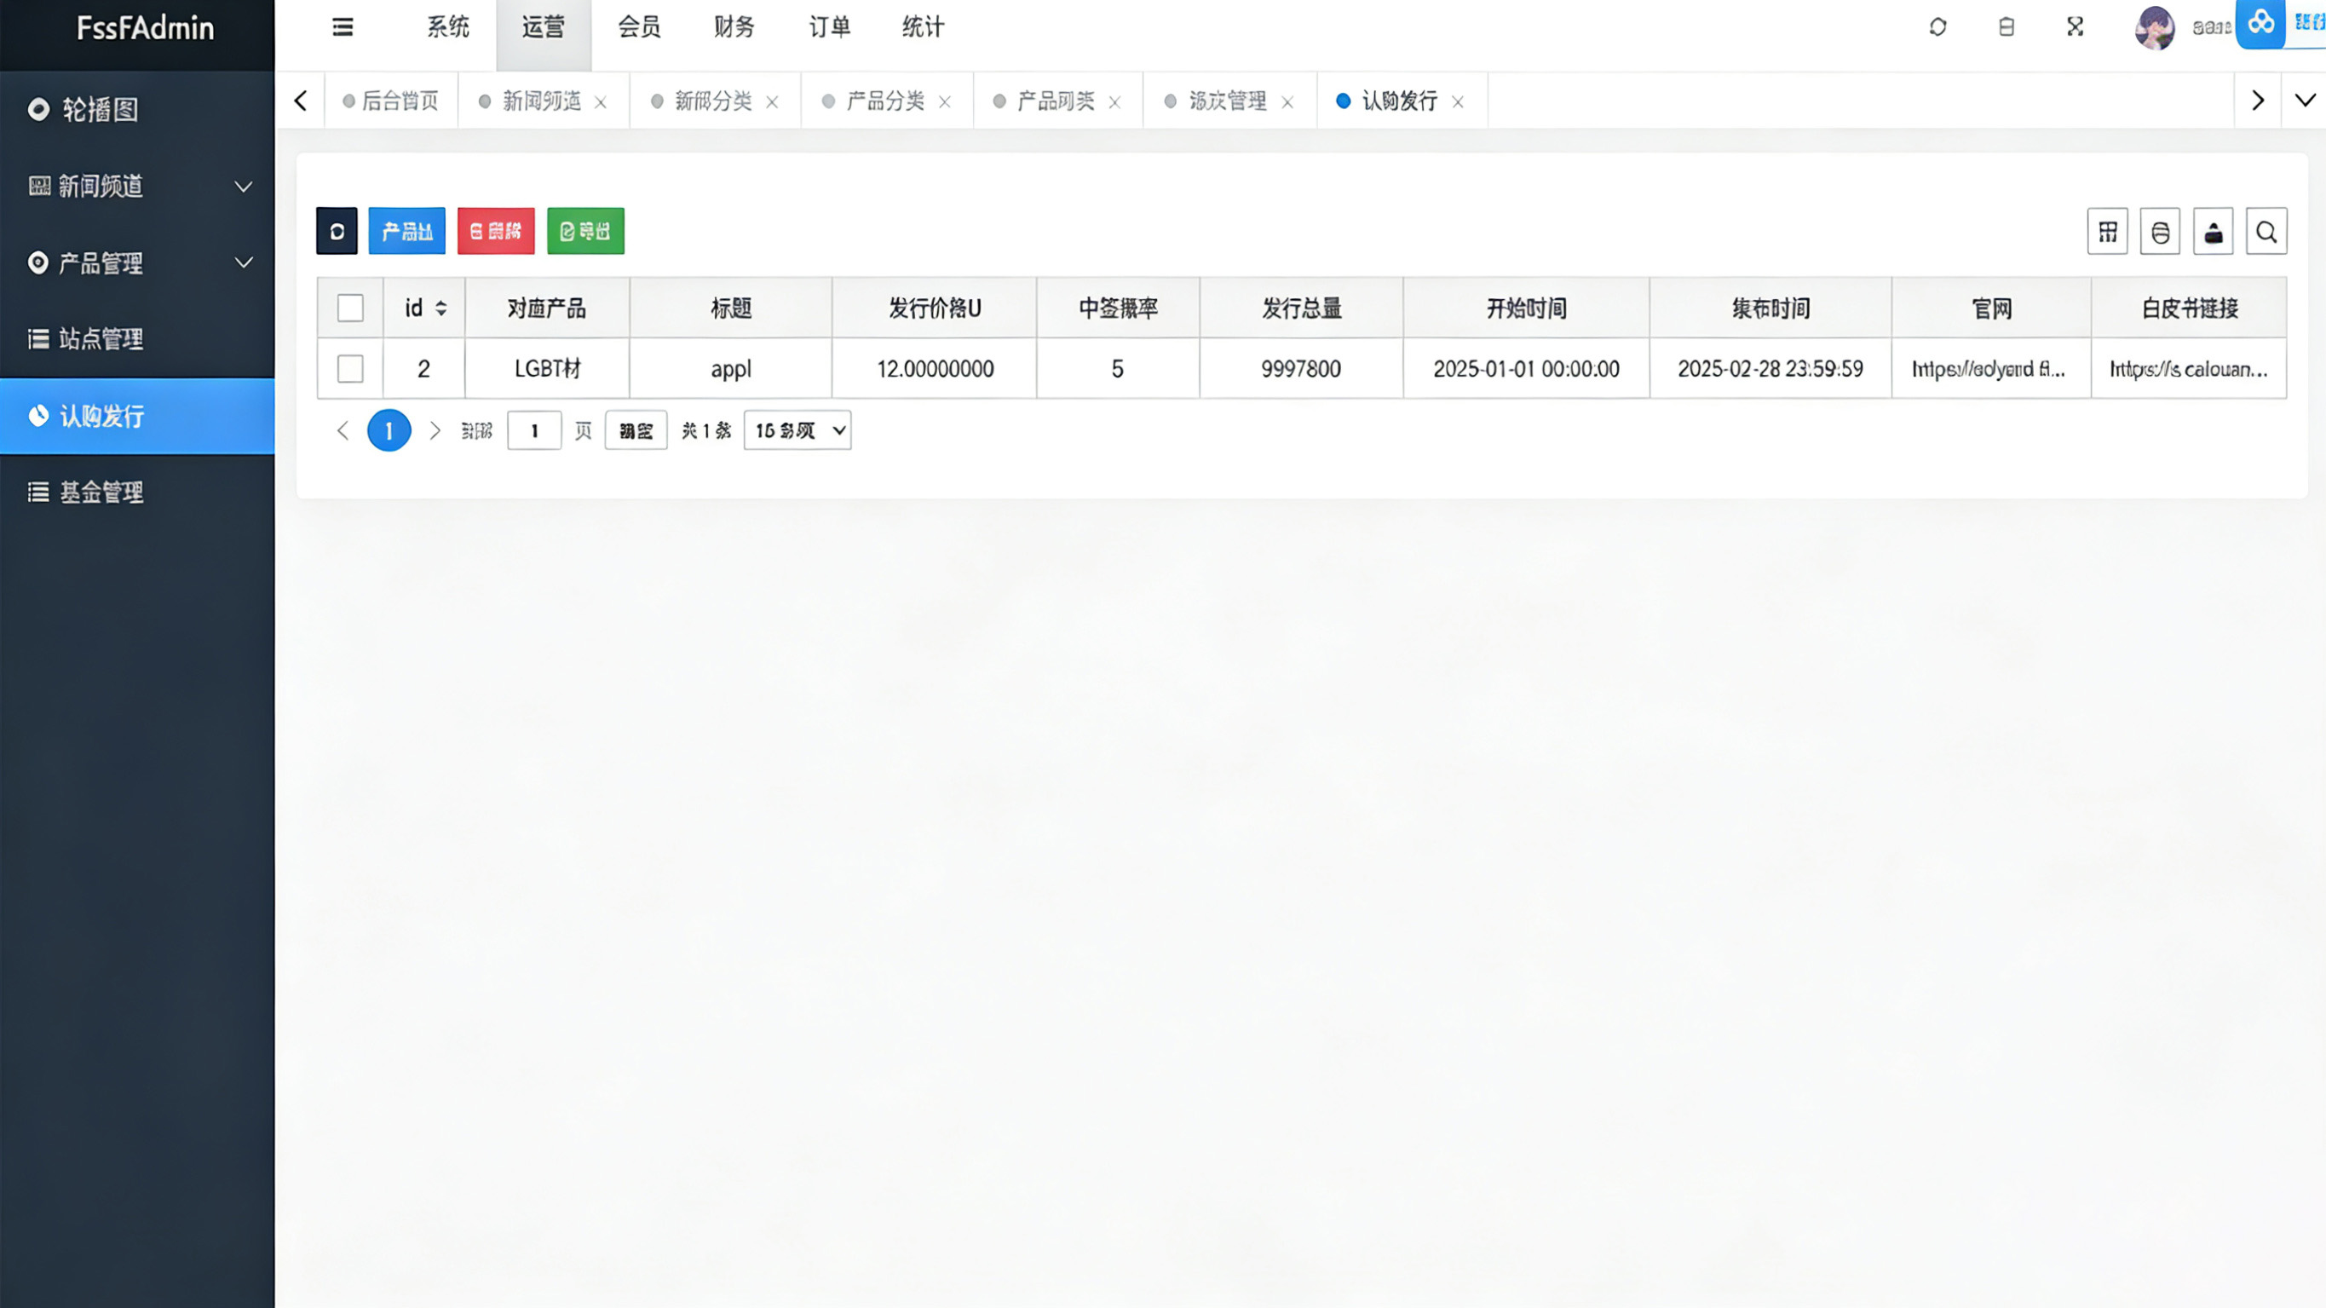2326x1308 pixels.
Task: Click the dark table reload icon button
Action: tap(336, 231)
